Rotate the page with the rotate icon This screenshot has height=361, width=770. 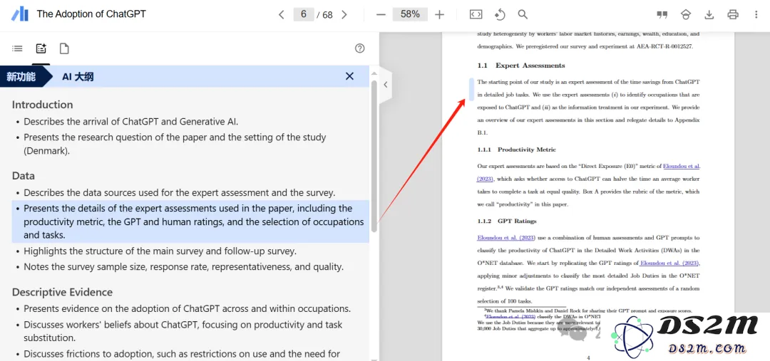499,15
